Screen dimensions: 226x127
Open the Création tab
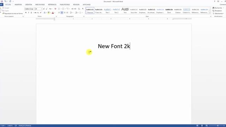[x=29, y=5]
